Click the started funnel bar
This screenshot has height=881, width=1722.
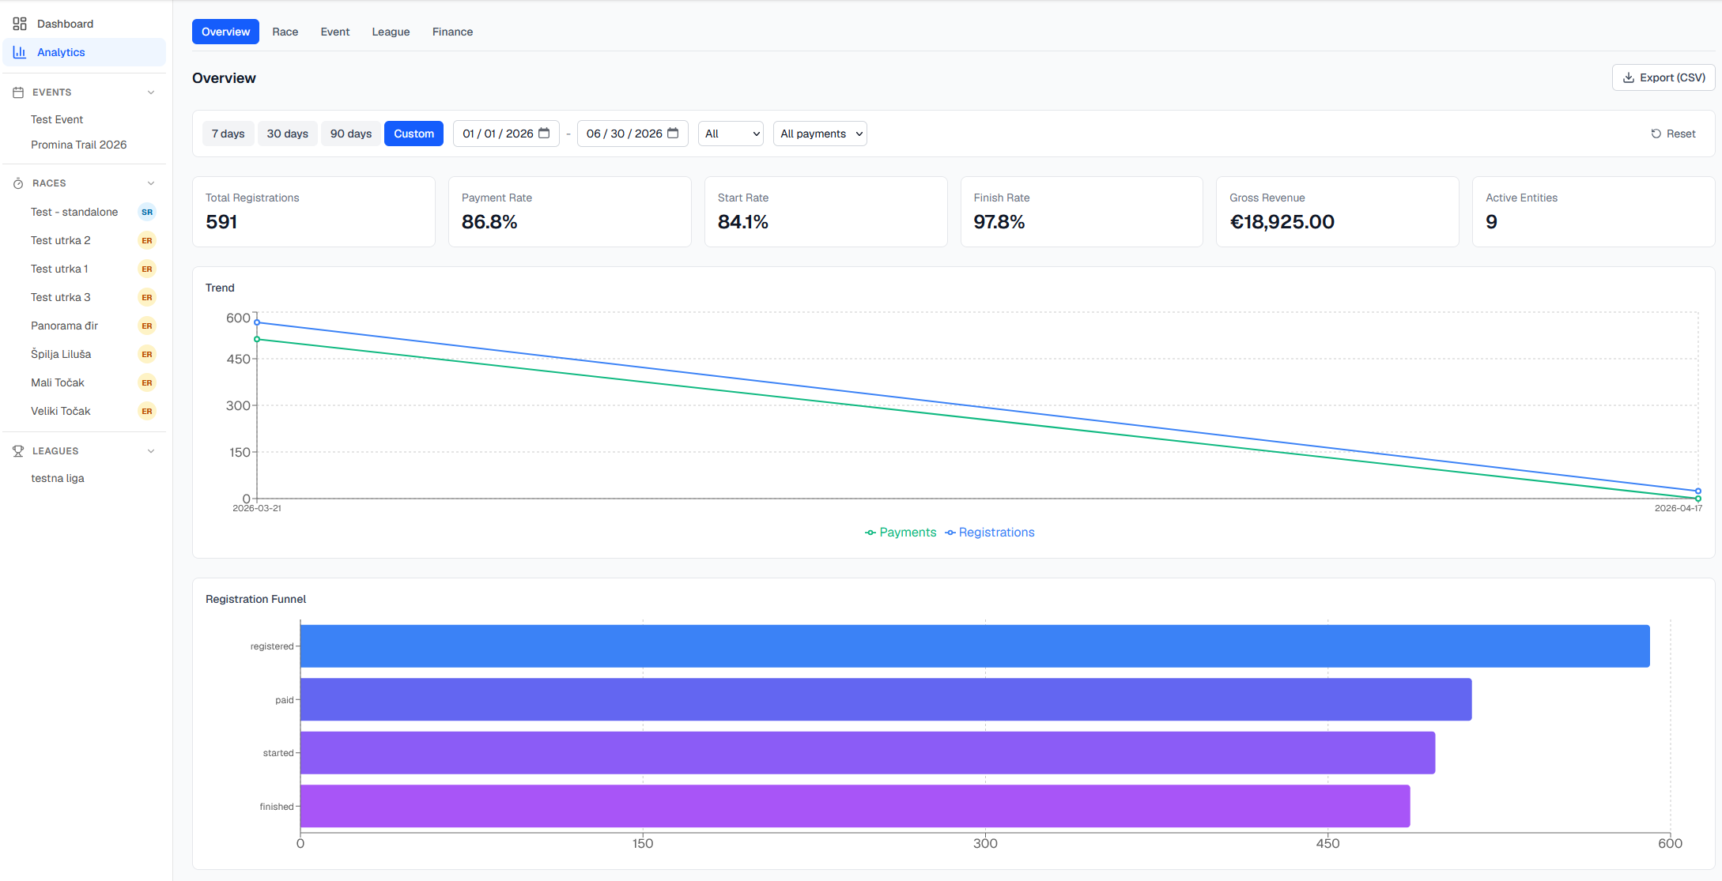tap(868, 753)
